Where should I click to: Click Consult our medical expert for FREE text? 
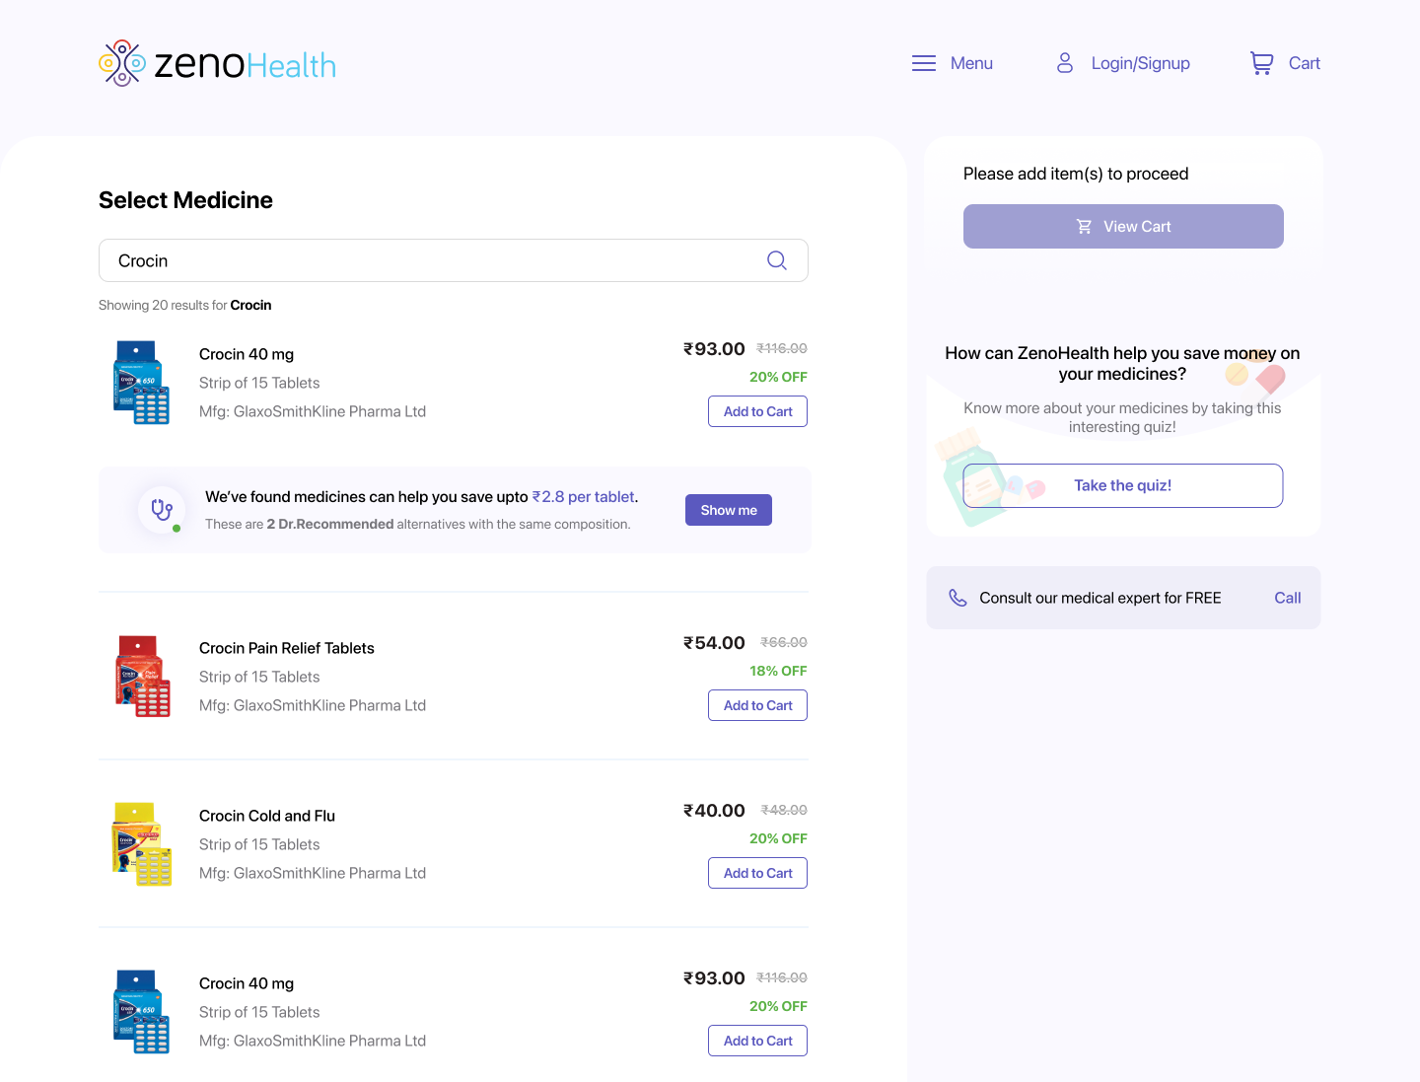(x=1100, y=598)
